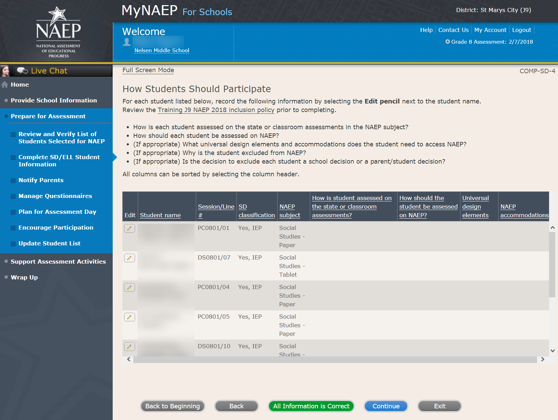Screen dimensions: 558x420
Task: Expand Provide School Information section
Action: click(x=54, y=100)
